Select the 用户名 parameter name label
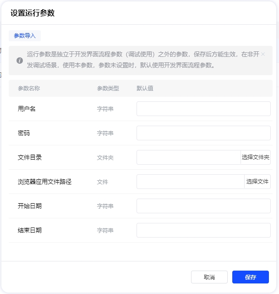This screenshot has height=294, width=279. click(x=27, y=109)
